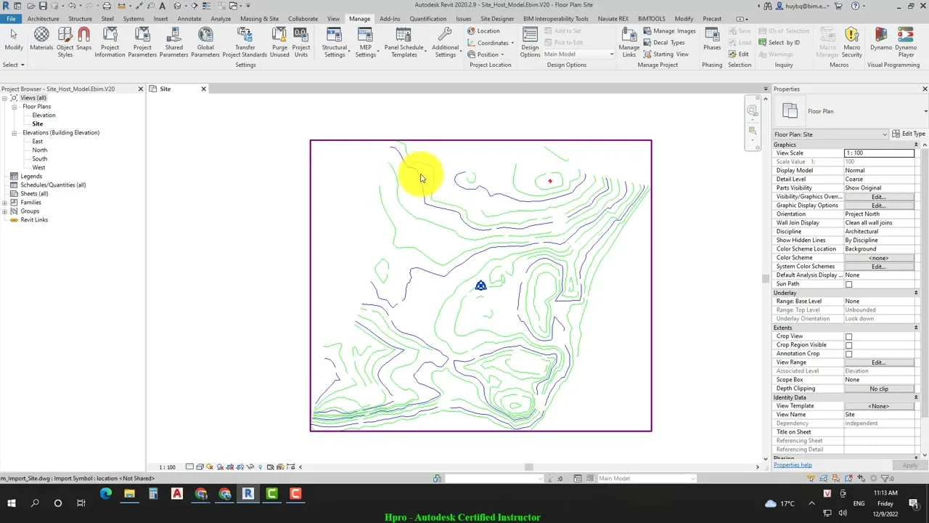Click the View Scale input field
Image resolution: width=929 pixels, height=523 pixels.
pos(879,153)
